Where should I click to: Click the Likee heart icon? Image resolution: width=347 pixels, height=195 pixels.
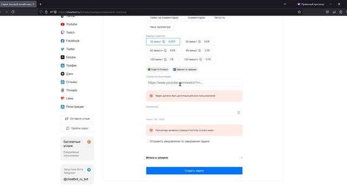(62, 99)
